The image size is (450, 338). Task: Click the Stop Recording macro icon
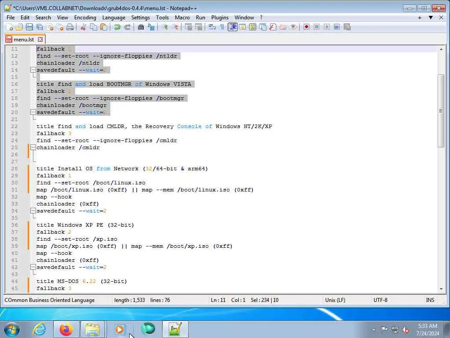click(316, 27)
